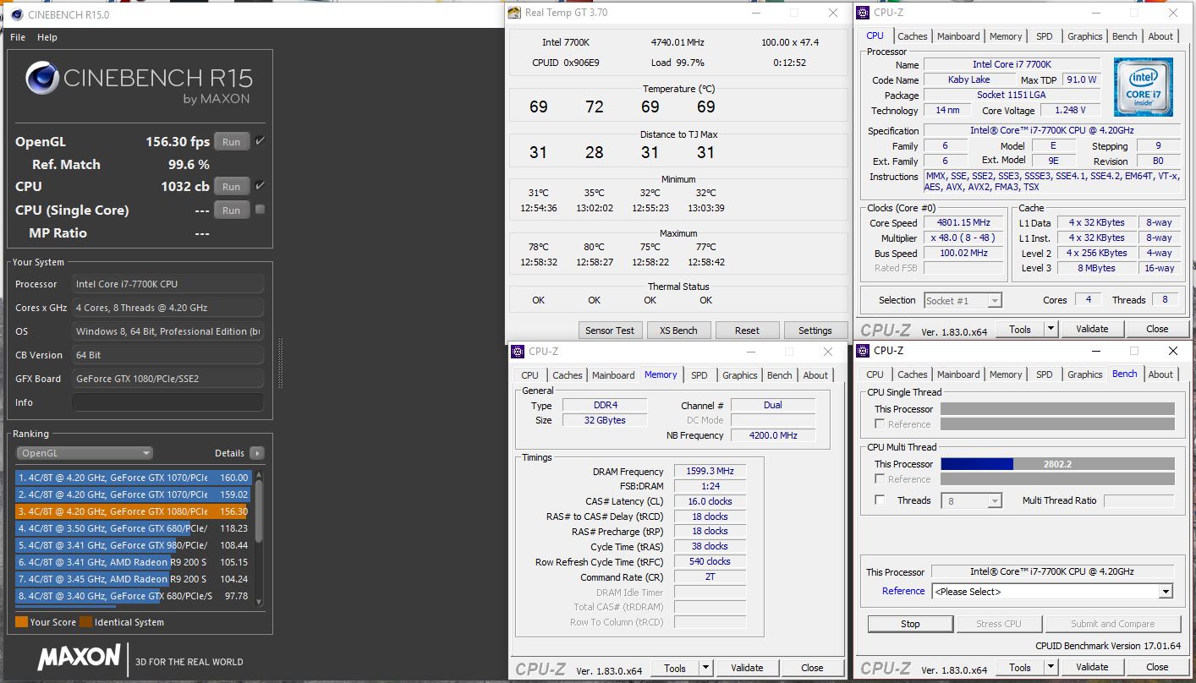Run the OpenGL benchmark
Screen dimensions: 1196x683
pos(231,142)
